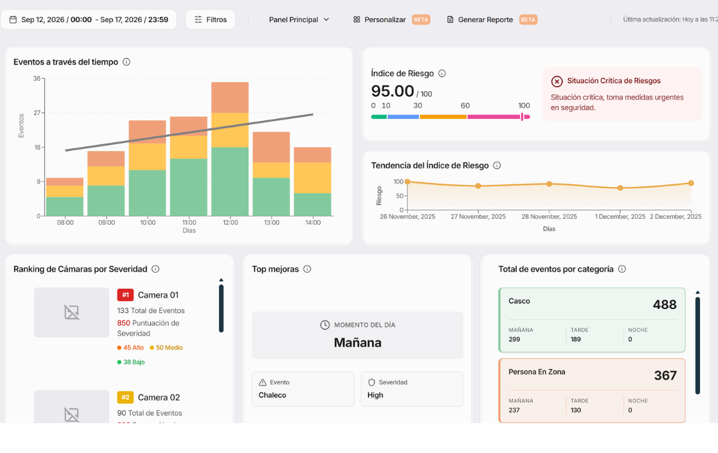
Task: Click the 1 December point on risk trend
Action: tap(620, 188)
